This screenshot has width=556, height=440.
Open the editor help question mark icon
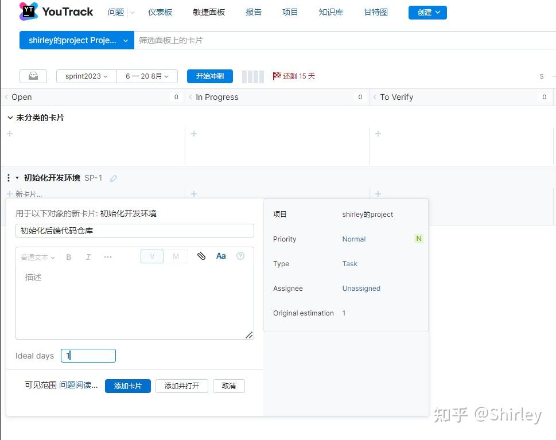tap(240, 256)
